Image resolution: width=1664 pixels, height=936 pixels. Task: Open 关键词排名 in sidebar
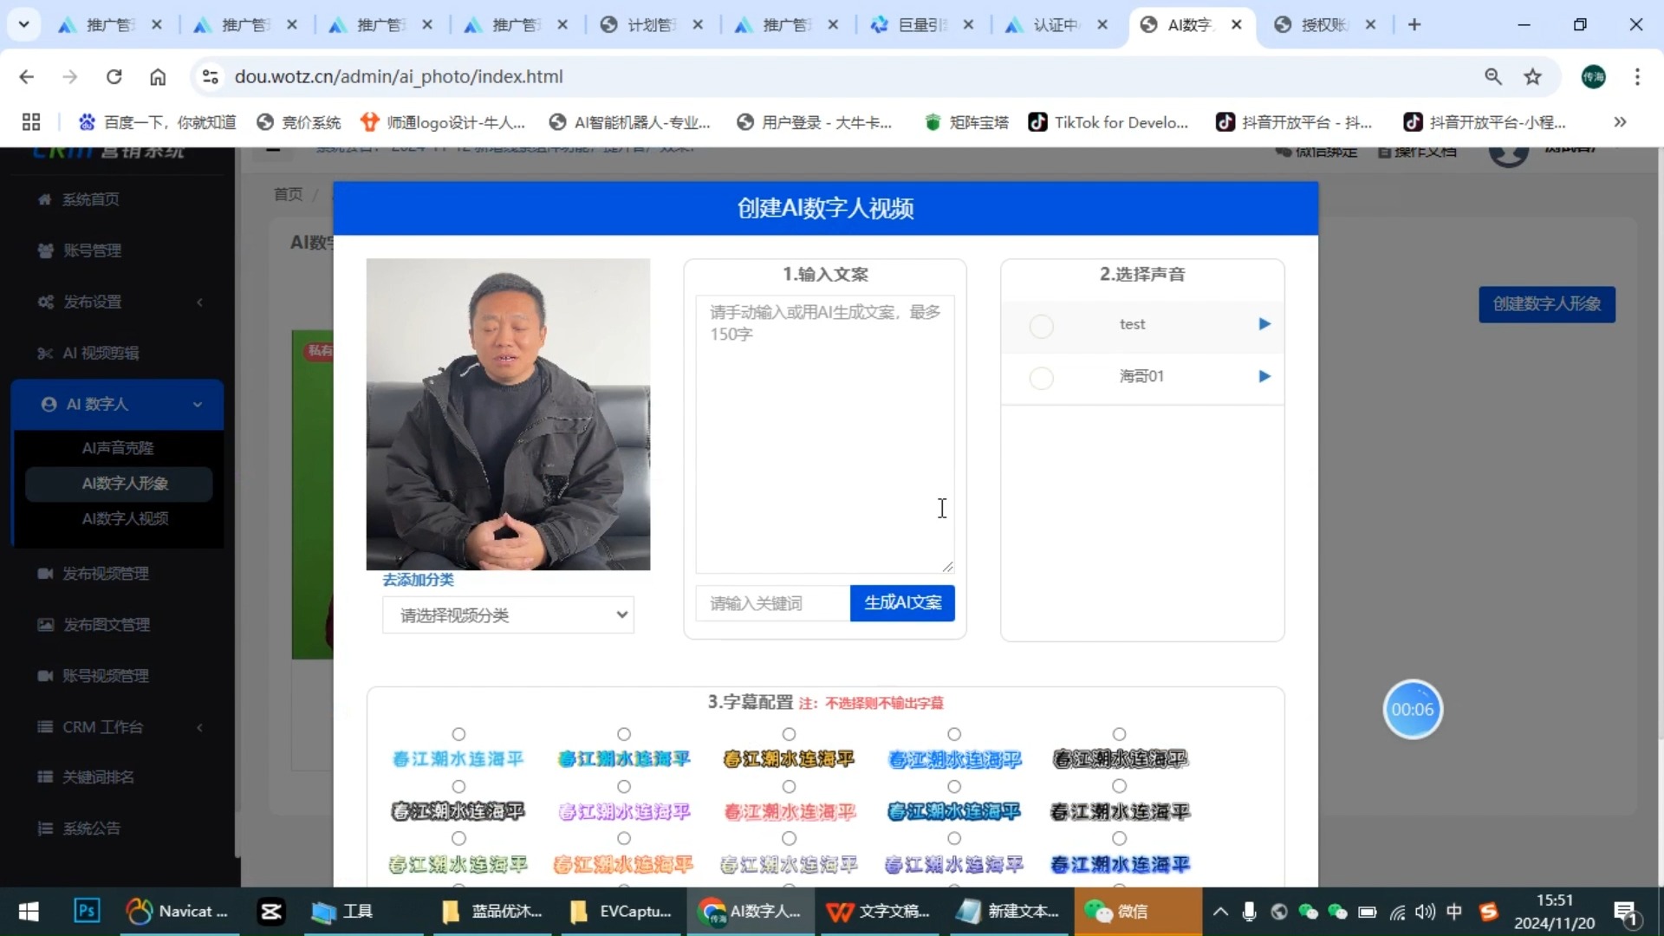[97, 777]
